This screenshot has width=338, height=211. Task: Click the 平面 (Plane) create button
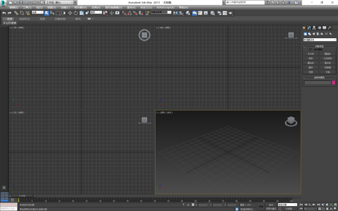click(328, 72)
